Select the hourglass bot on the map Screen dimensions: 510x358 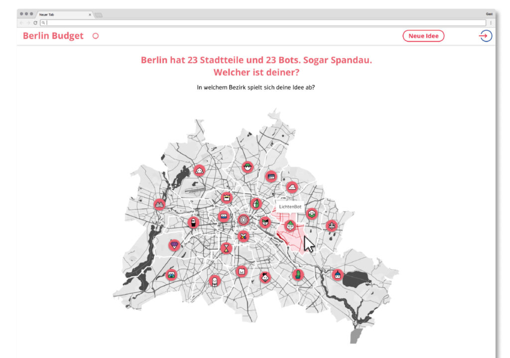(x=227, y=247)
